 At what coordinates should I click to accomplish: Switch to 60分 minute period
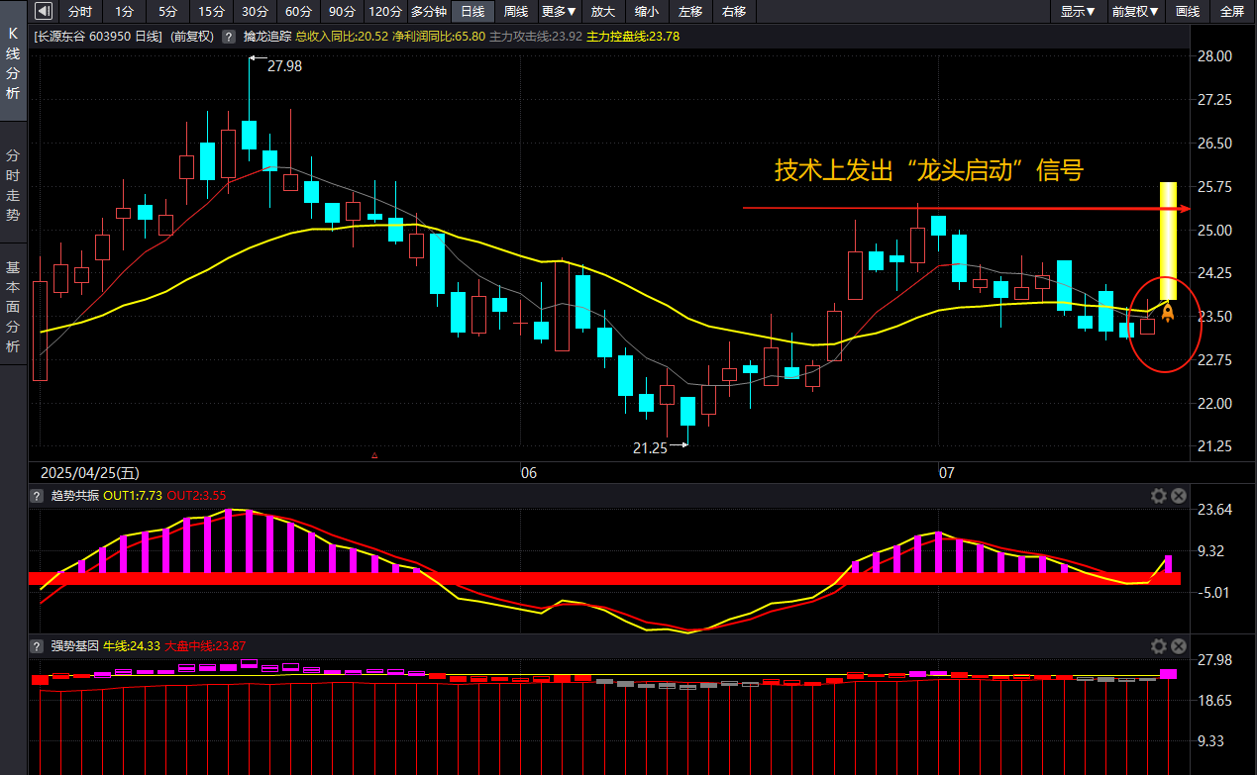coord(298,12)
